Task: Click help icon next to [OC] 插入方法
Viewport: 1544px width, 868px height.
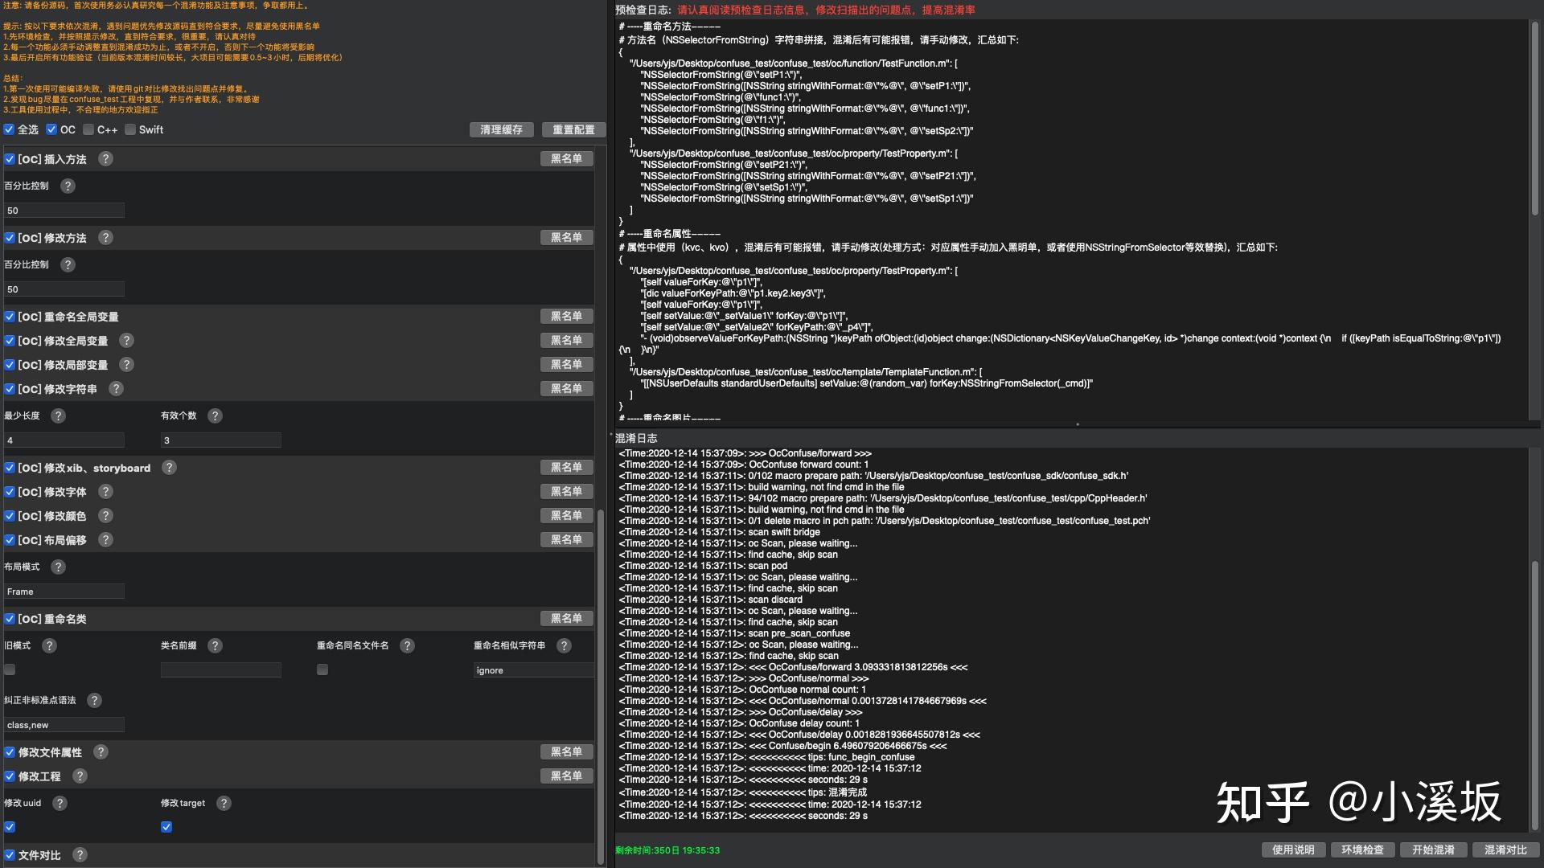Action: click(x=105, y=159)
